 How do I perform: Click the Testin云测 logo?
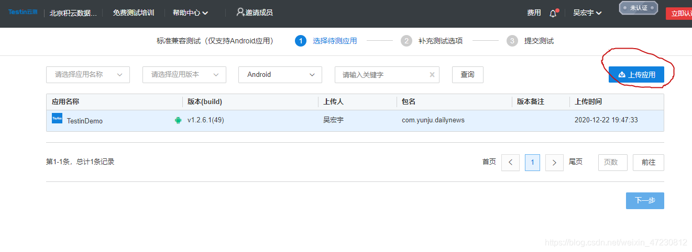[23, 12]
